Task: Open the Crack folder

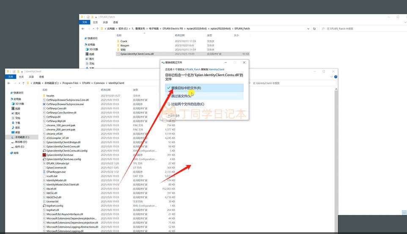Action: coord(124,41)
